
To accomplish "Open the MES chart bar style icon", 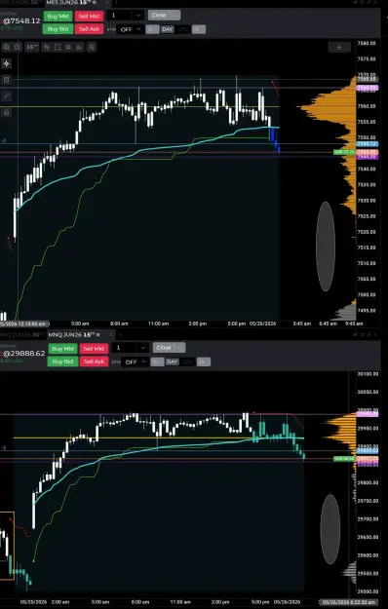I will point(47,47).
